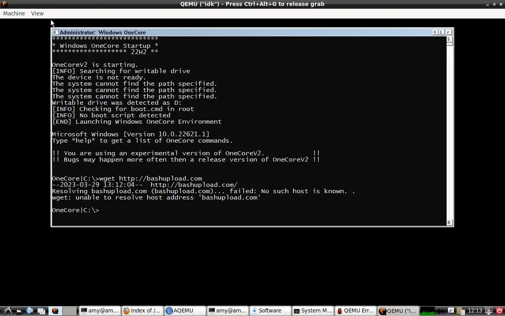Image resolution: width=505 pixels, height=316 pixels.
Task: Click the red power logout icon
Action: click(499, 311)
